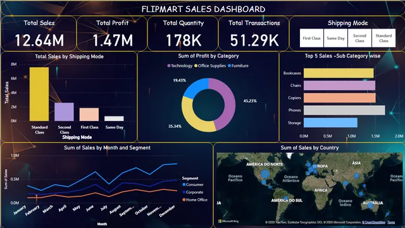405x228 pixels.
Task: Click the June label on month axis
Action: [90, 208]
